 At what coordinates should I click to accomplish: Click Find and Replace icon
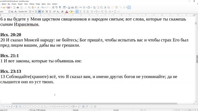tap(53, 7)
